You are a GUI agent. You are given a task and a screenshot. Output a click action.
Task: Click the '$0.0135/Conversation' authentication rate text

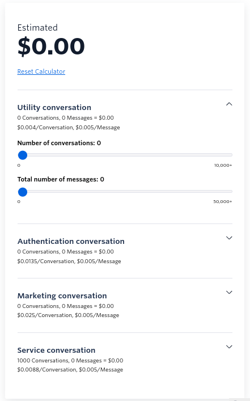pyautogui.click(x=46, y=261)
